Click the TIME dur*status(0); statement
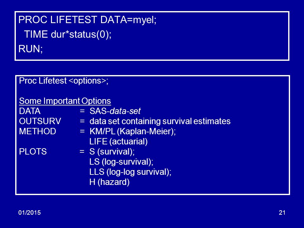This screenshot has height=228, width=304. click(68, 35)
